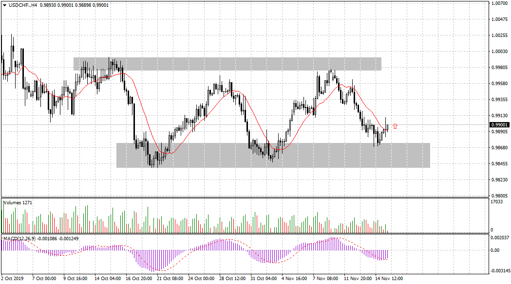The image size is (511, 284).
Task: Click the 2 Oct 2019 date label
Action: pos(13,279)
